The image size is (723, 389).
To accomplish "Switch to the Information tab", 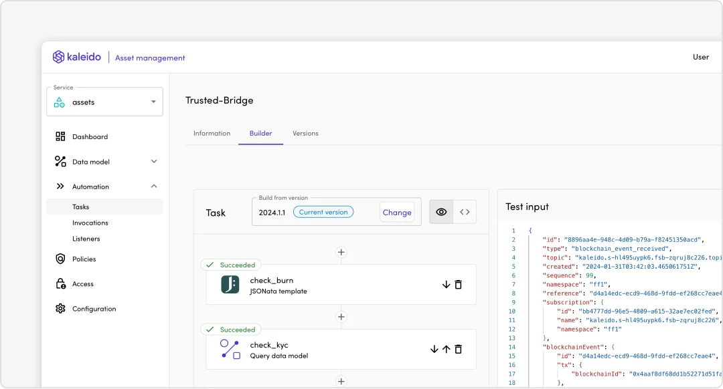I will [212, 133].
